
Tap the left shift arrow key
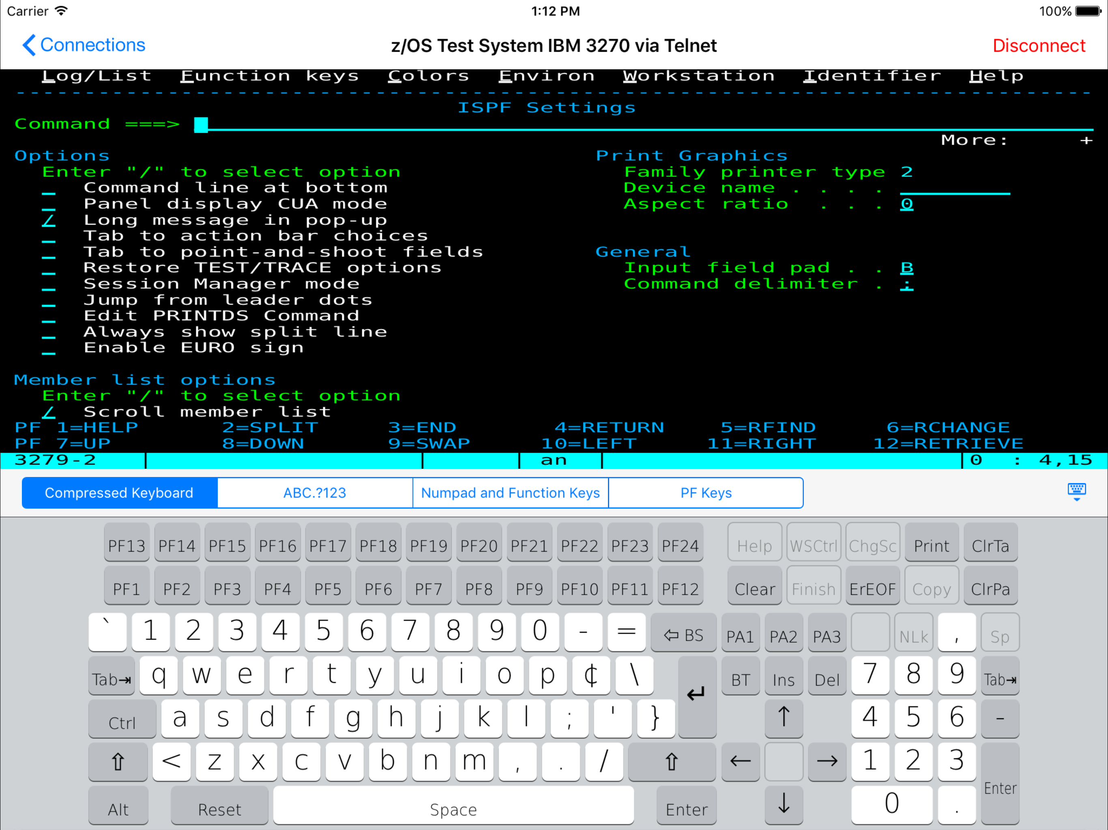[x=118, y=761]
